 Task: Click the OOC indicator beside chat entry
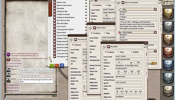click(x=54, y=96)
